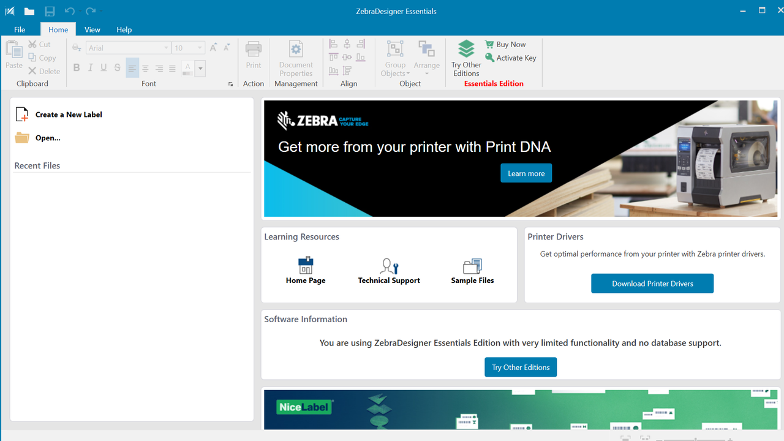Open the Technical Support resource
The width and height of the screenshot is (784, 441).
pos(389,271)
